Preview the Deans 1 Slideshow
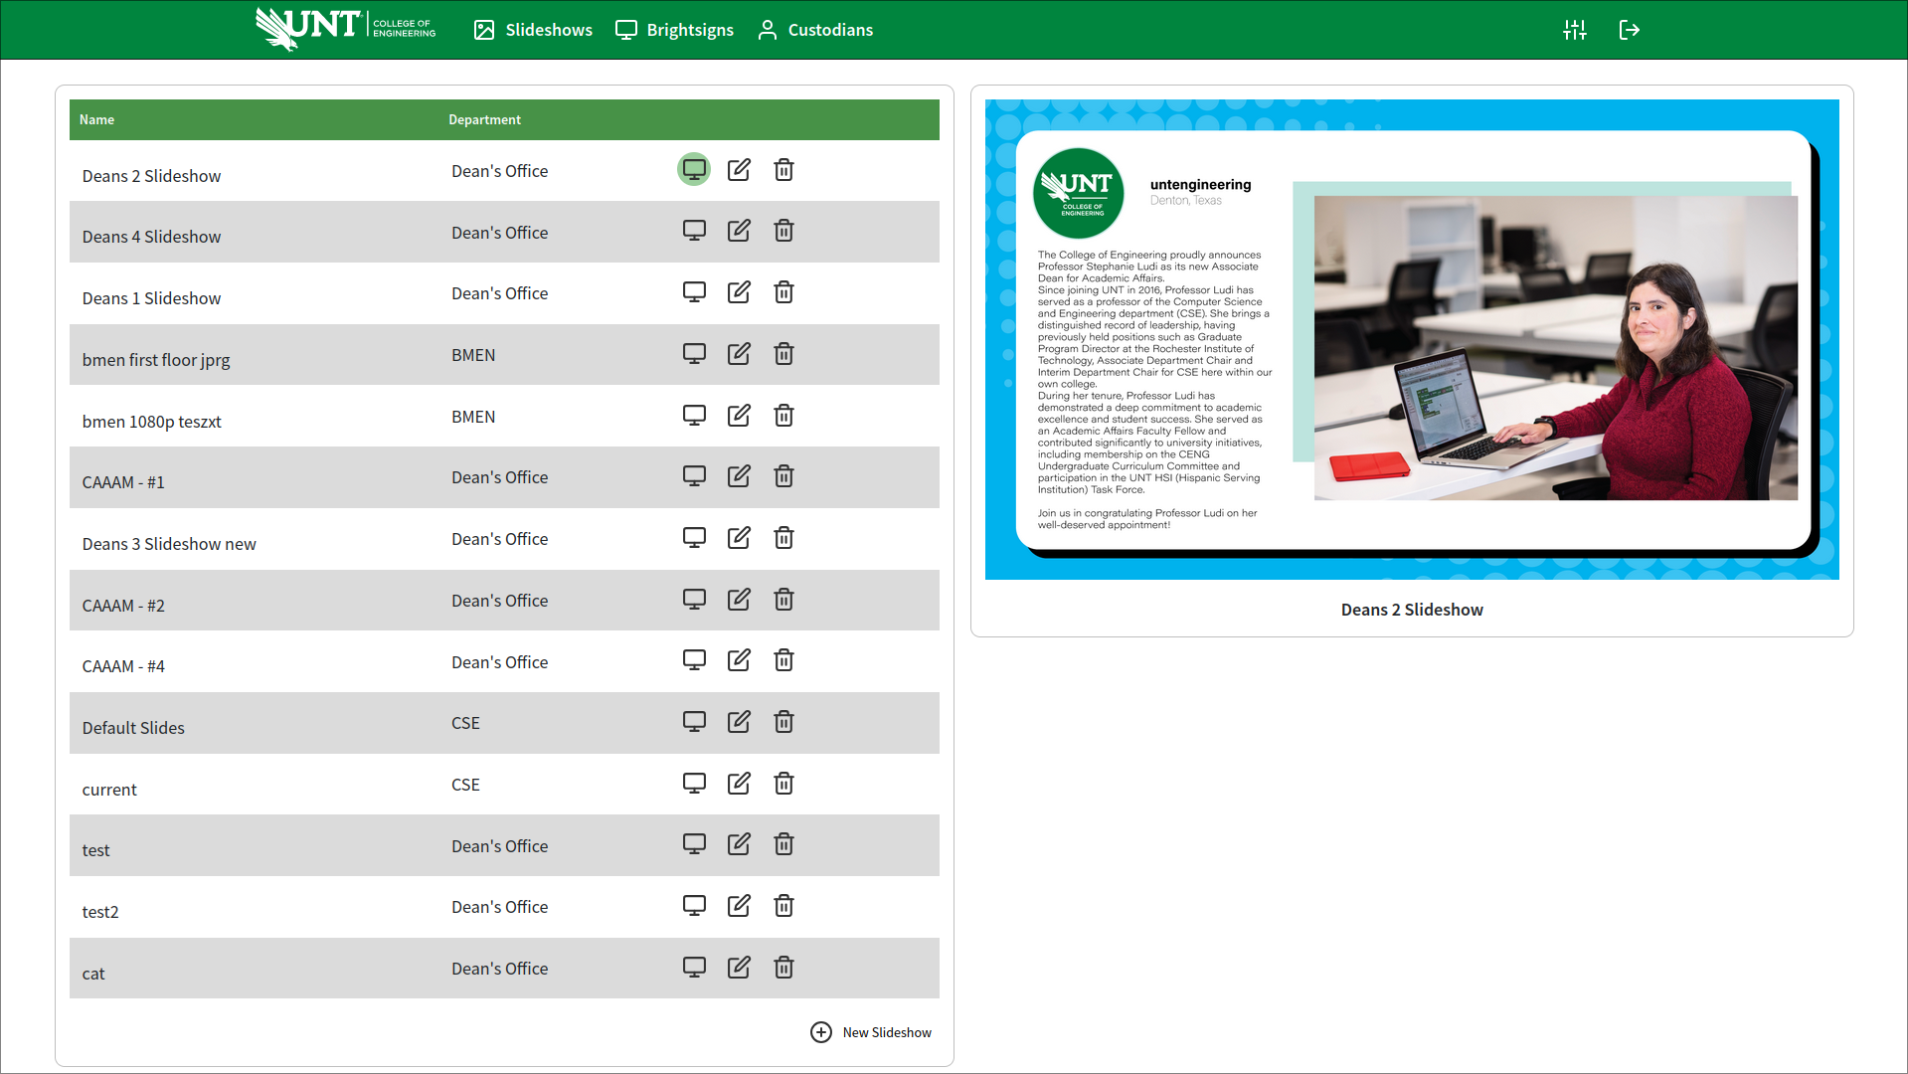This screenshot has height=1074, width=1908. click(x=694, y=292)
